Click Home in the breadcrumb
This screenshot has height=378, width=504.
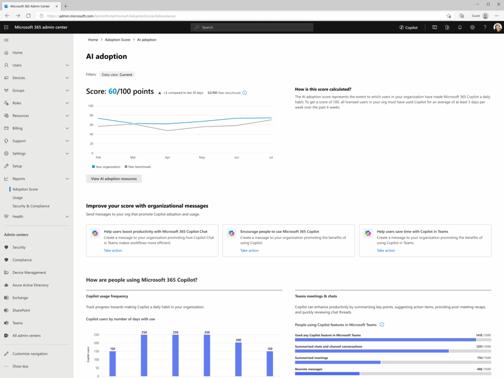tap(93, 40)
